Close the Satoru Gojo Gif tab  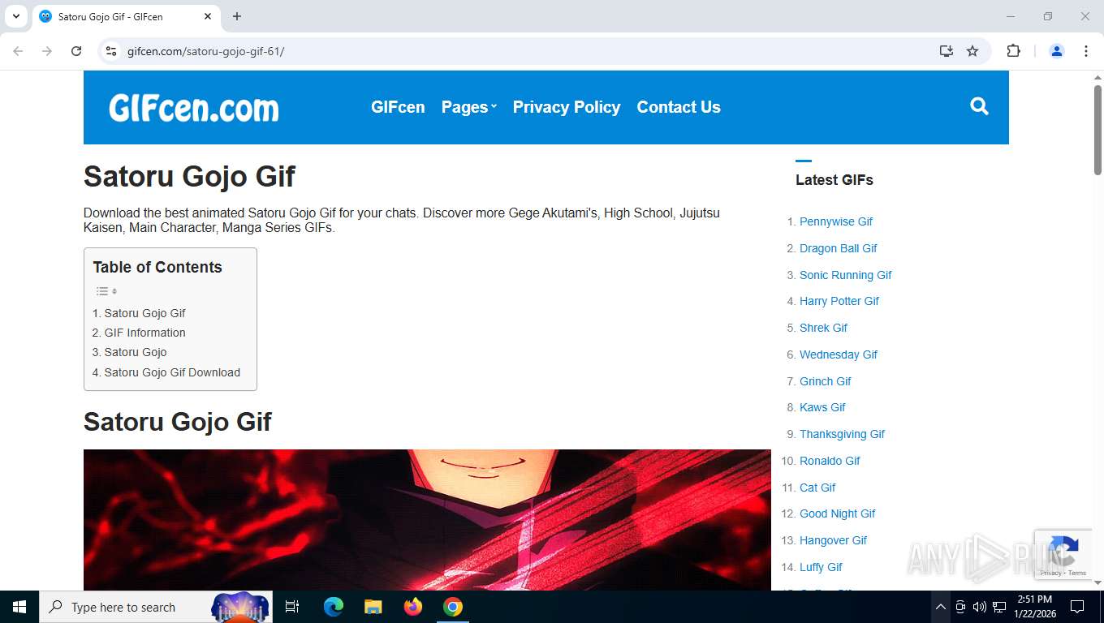pyautogui.click(x=208, y=16)
